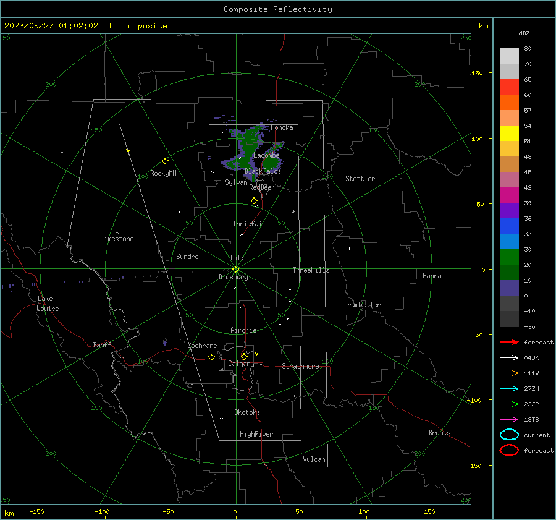The height and width of the screenshot is (520, 556).
Task: Click the Ponoka city label
Action: (x=282, y=127)
